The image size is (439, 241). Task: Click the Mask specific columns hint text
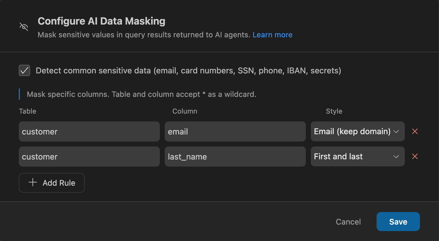click(x=142, y=94)
